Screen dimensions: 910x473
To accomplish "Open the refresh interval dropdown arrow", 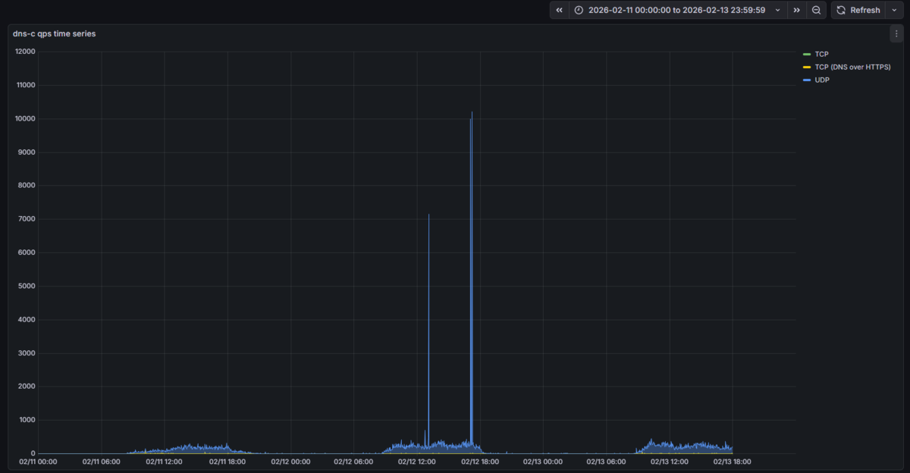I will click(x=896, y=10).
